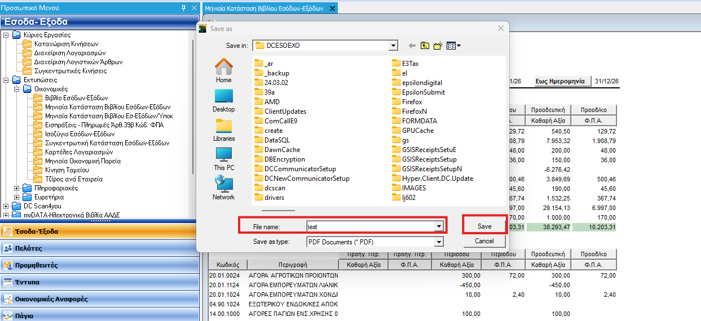
Task: Click the Save button
Action: [484, 226]
